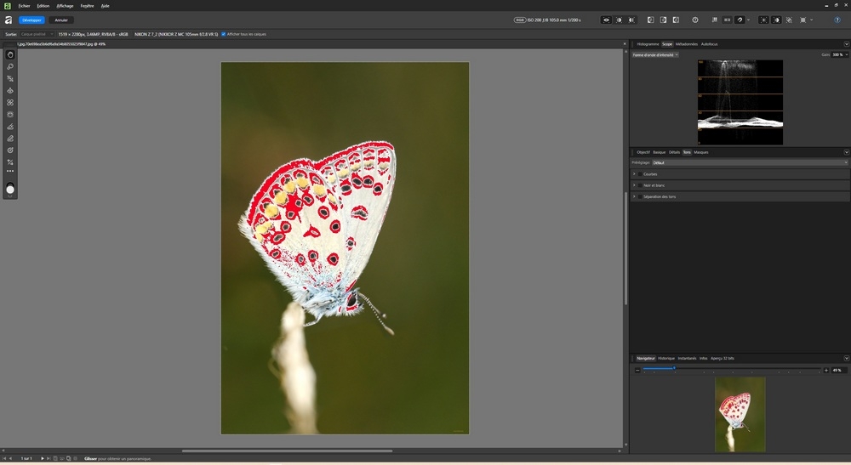851x465 pixels.
Task: Switch to the Histogramme tab
Action: [648, 44]
